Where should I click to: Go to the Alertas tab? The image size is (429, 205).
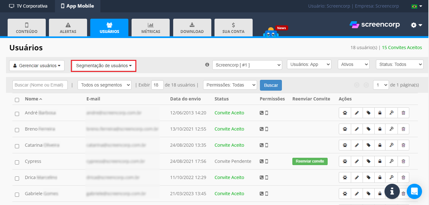click(68, 28)
